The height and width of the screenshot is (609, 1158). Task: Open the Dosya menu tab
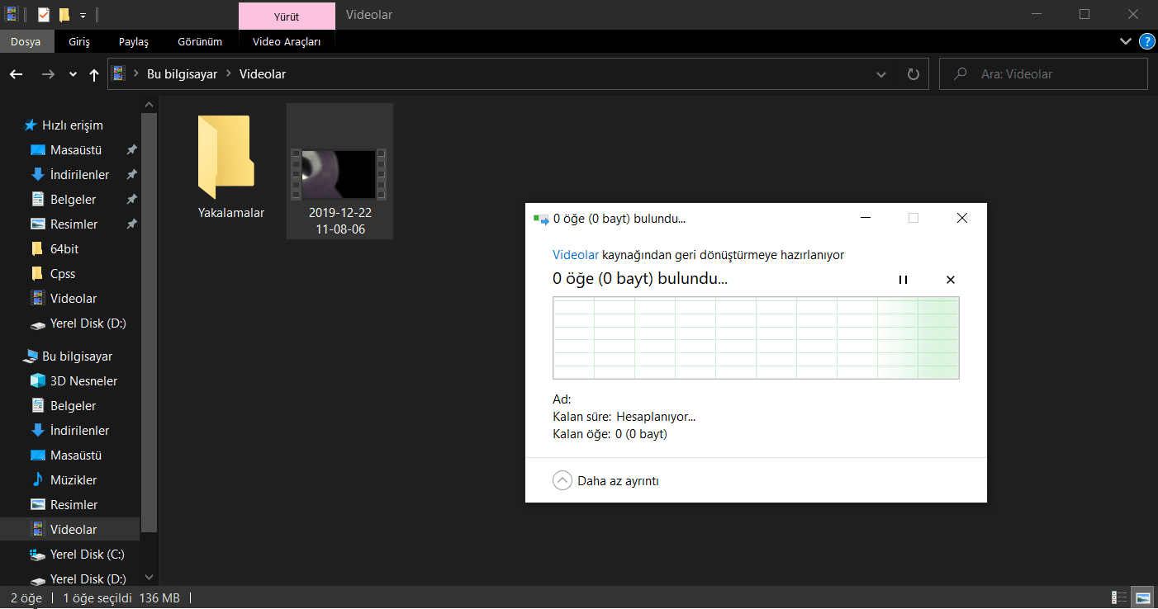click(26, 41)
